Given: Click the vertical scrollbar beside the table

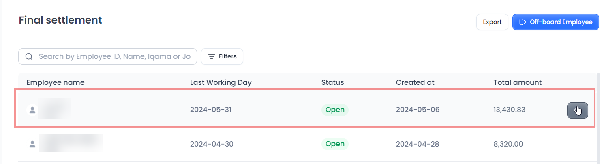Looking at the screenshot, I should 598,118.
